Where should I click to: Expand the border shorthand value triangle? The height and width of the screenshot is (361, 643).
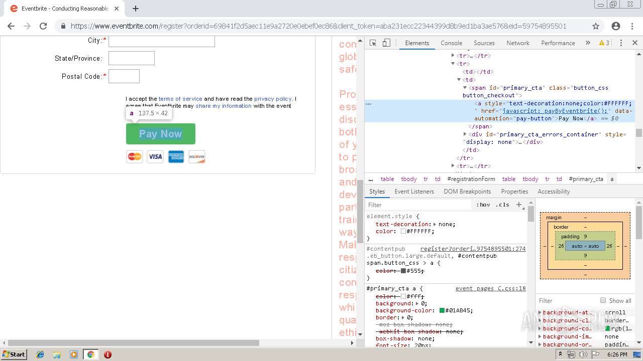tap(403, 318)
